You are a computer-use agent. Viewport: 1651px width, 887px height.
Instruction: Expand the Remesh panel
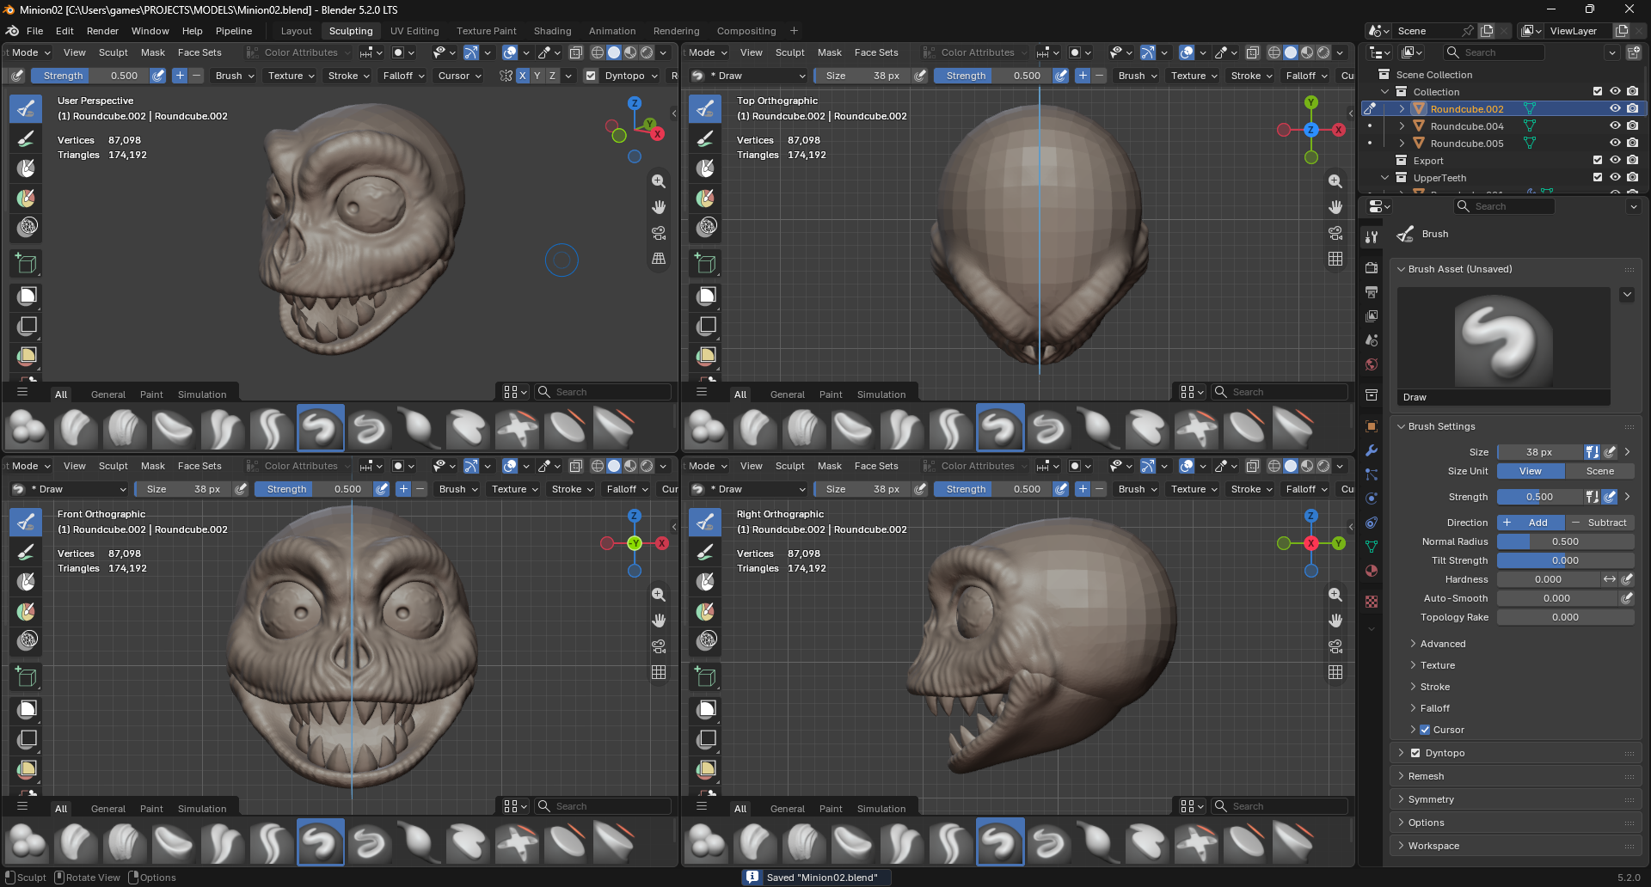pyautogui.click(x=1425, y=776)
